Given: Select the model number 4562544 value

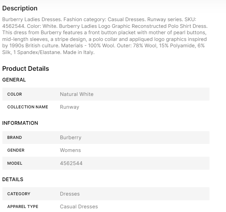Looking at the screenshot, I should (71, 163).
